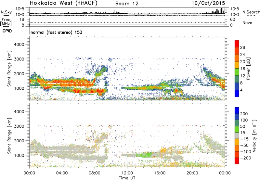This screenshot has height=180, width=260.
Task: Click the '200' velocity colorbar value
Action: [244, 114]
